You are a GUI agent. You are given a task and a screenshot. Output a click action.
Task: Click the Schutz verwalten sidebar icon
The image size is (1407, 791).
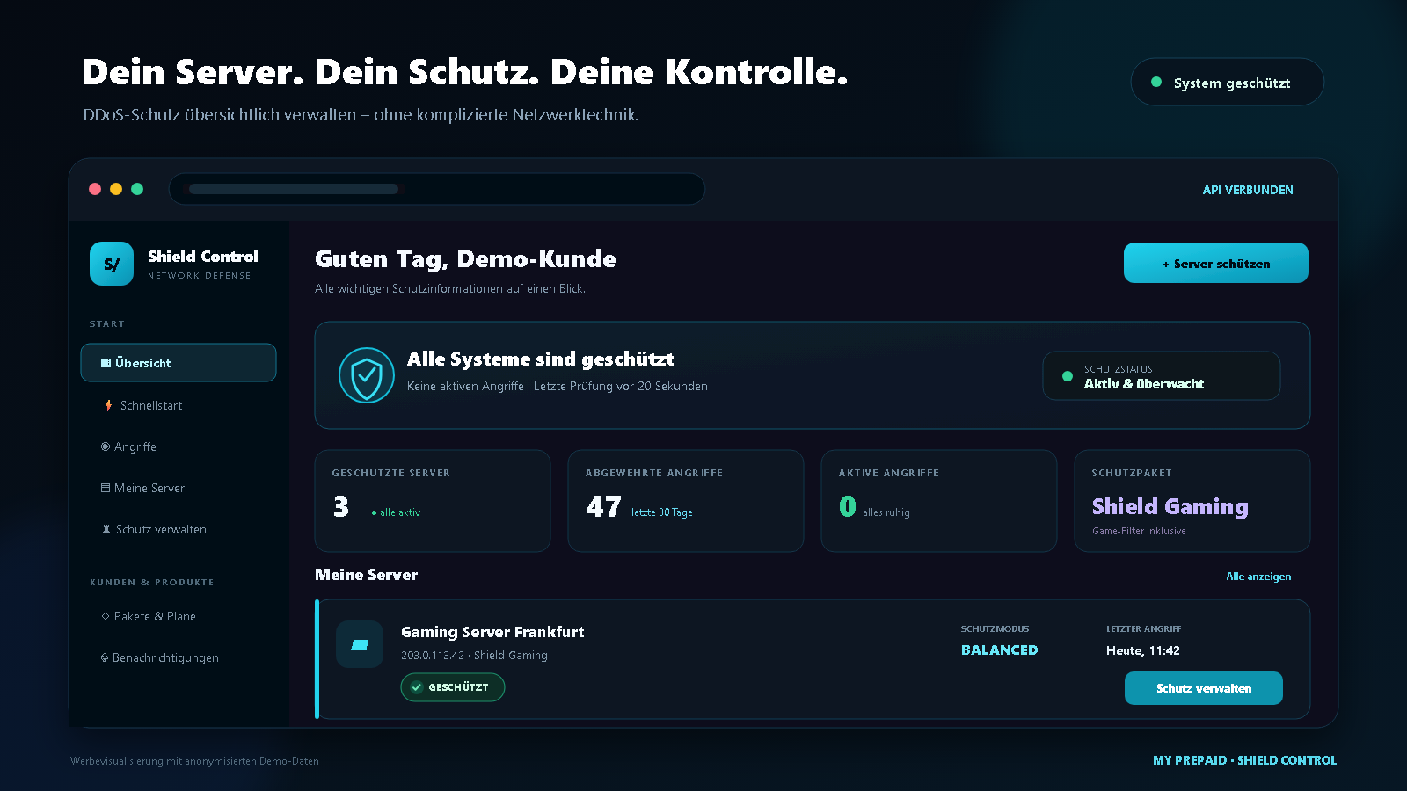click(x=106, y=529)
